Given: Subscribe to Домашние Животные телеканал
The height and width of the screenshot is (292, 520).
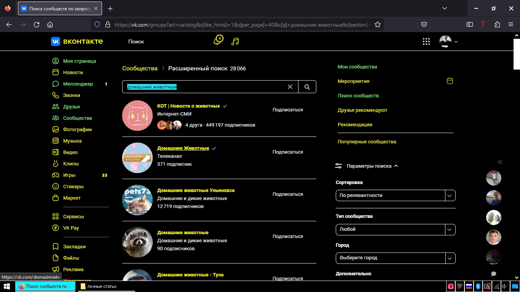Looking at the screenshot, I should [x=288, y=152].
